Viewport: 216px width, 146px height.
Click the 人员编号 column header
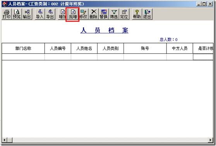[58, 48]
